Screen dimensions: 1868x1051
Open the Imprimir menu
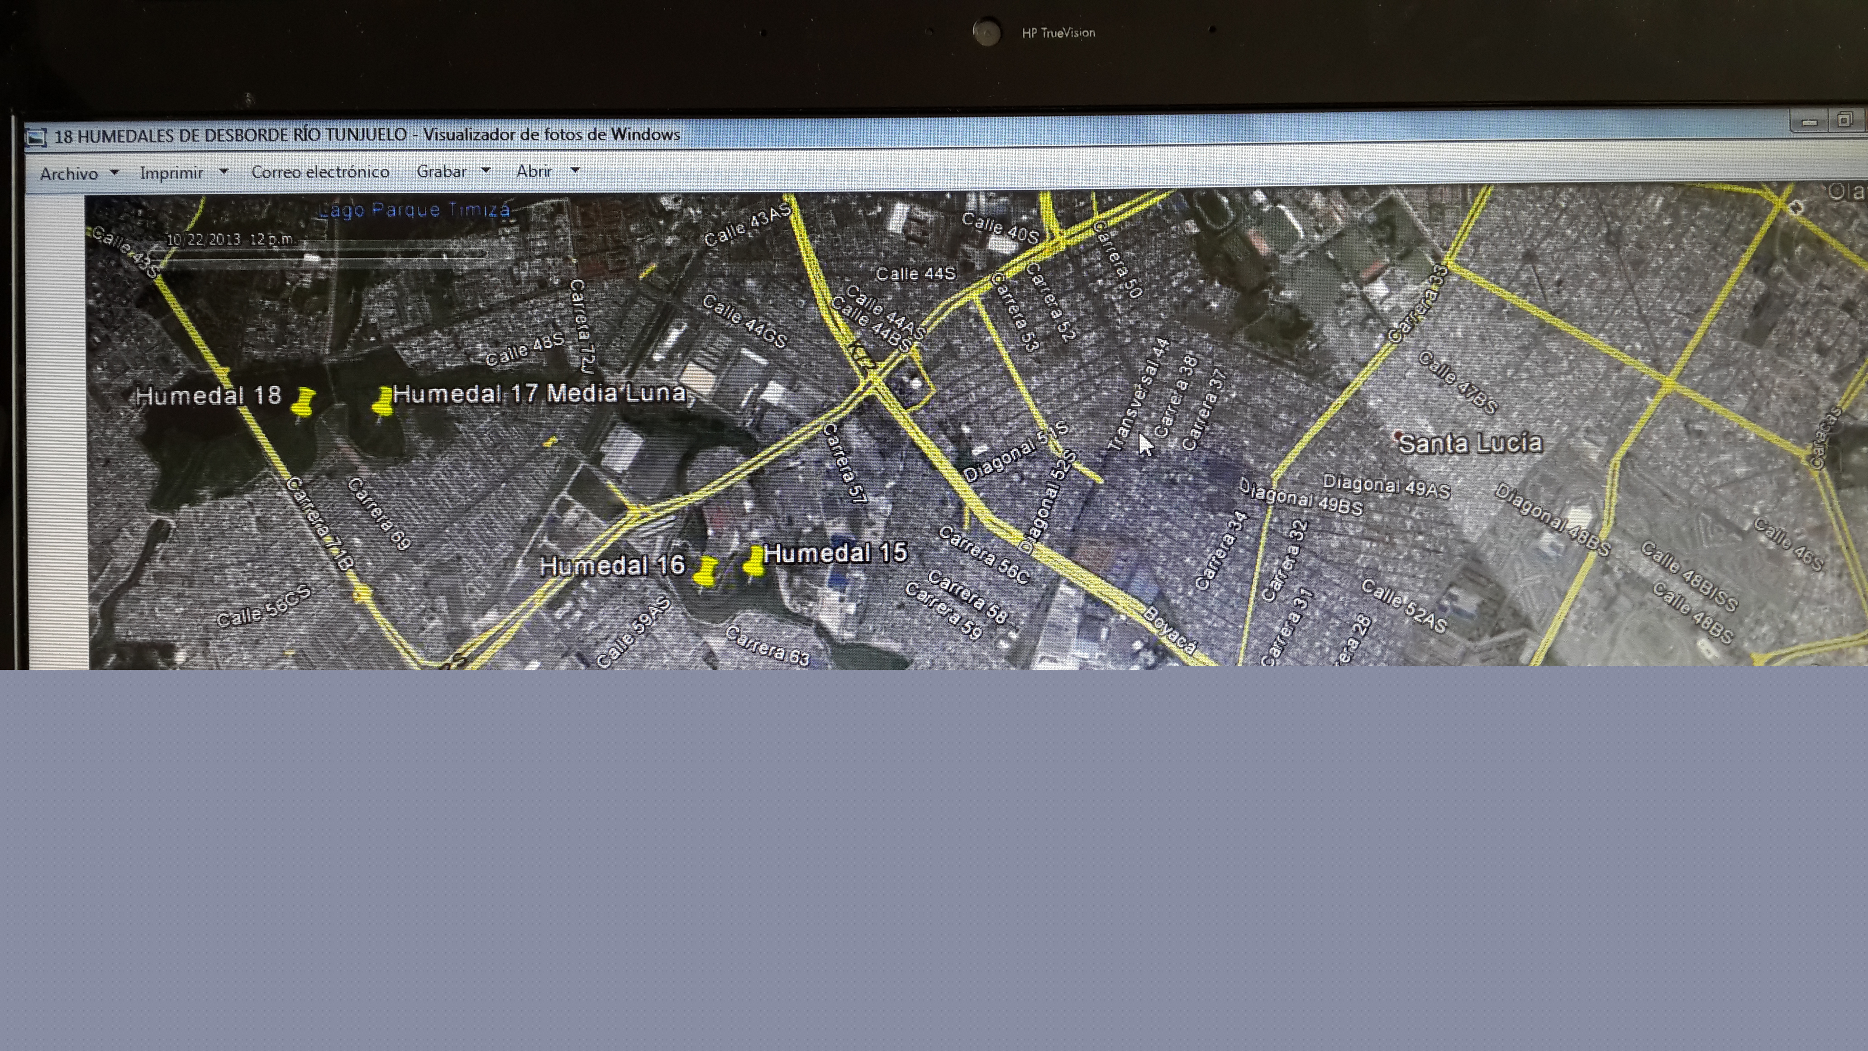pyautogui.click(x=171, y=172)
